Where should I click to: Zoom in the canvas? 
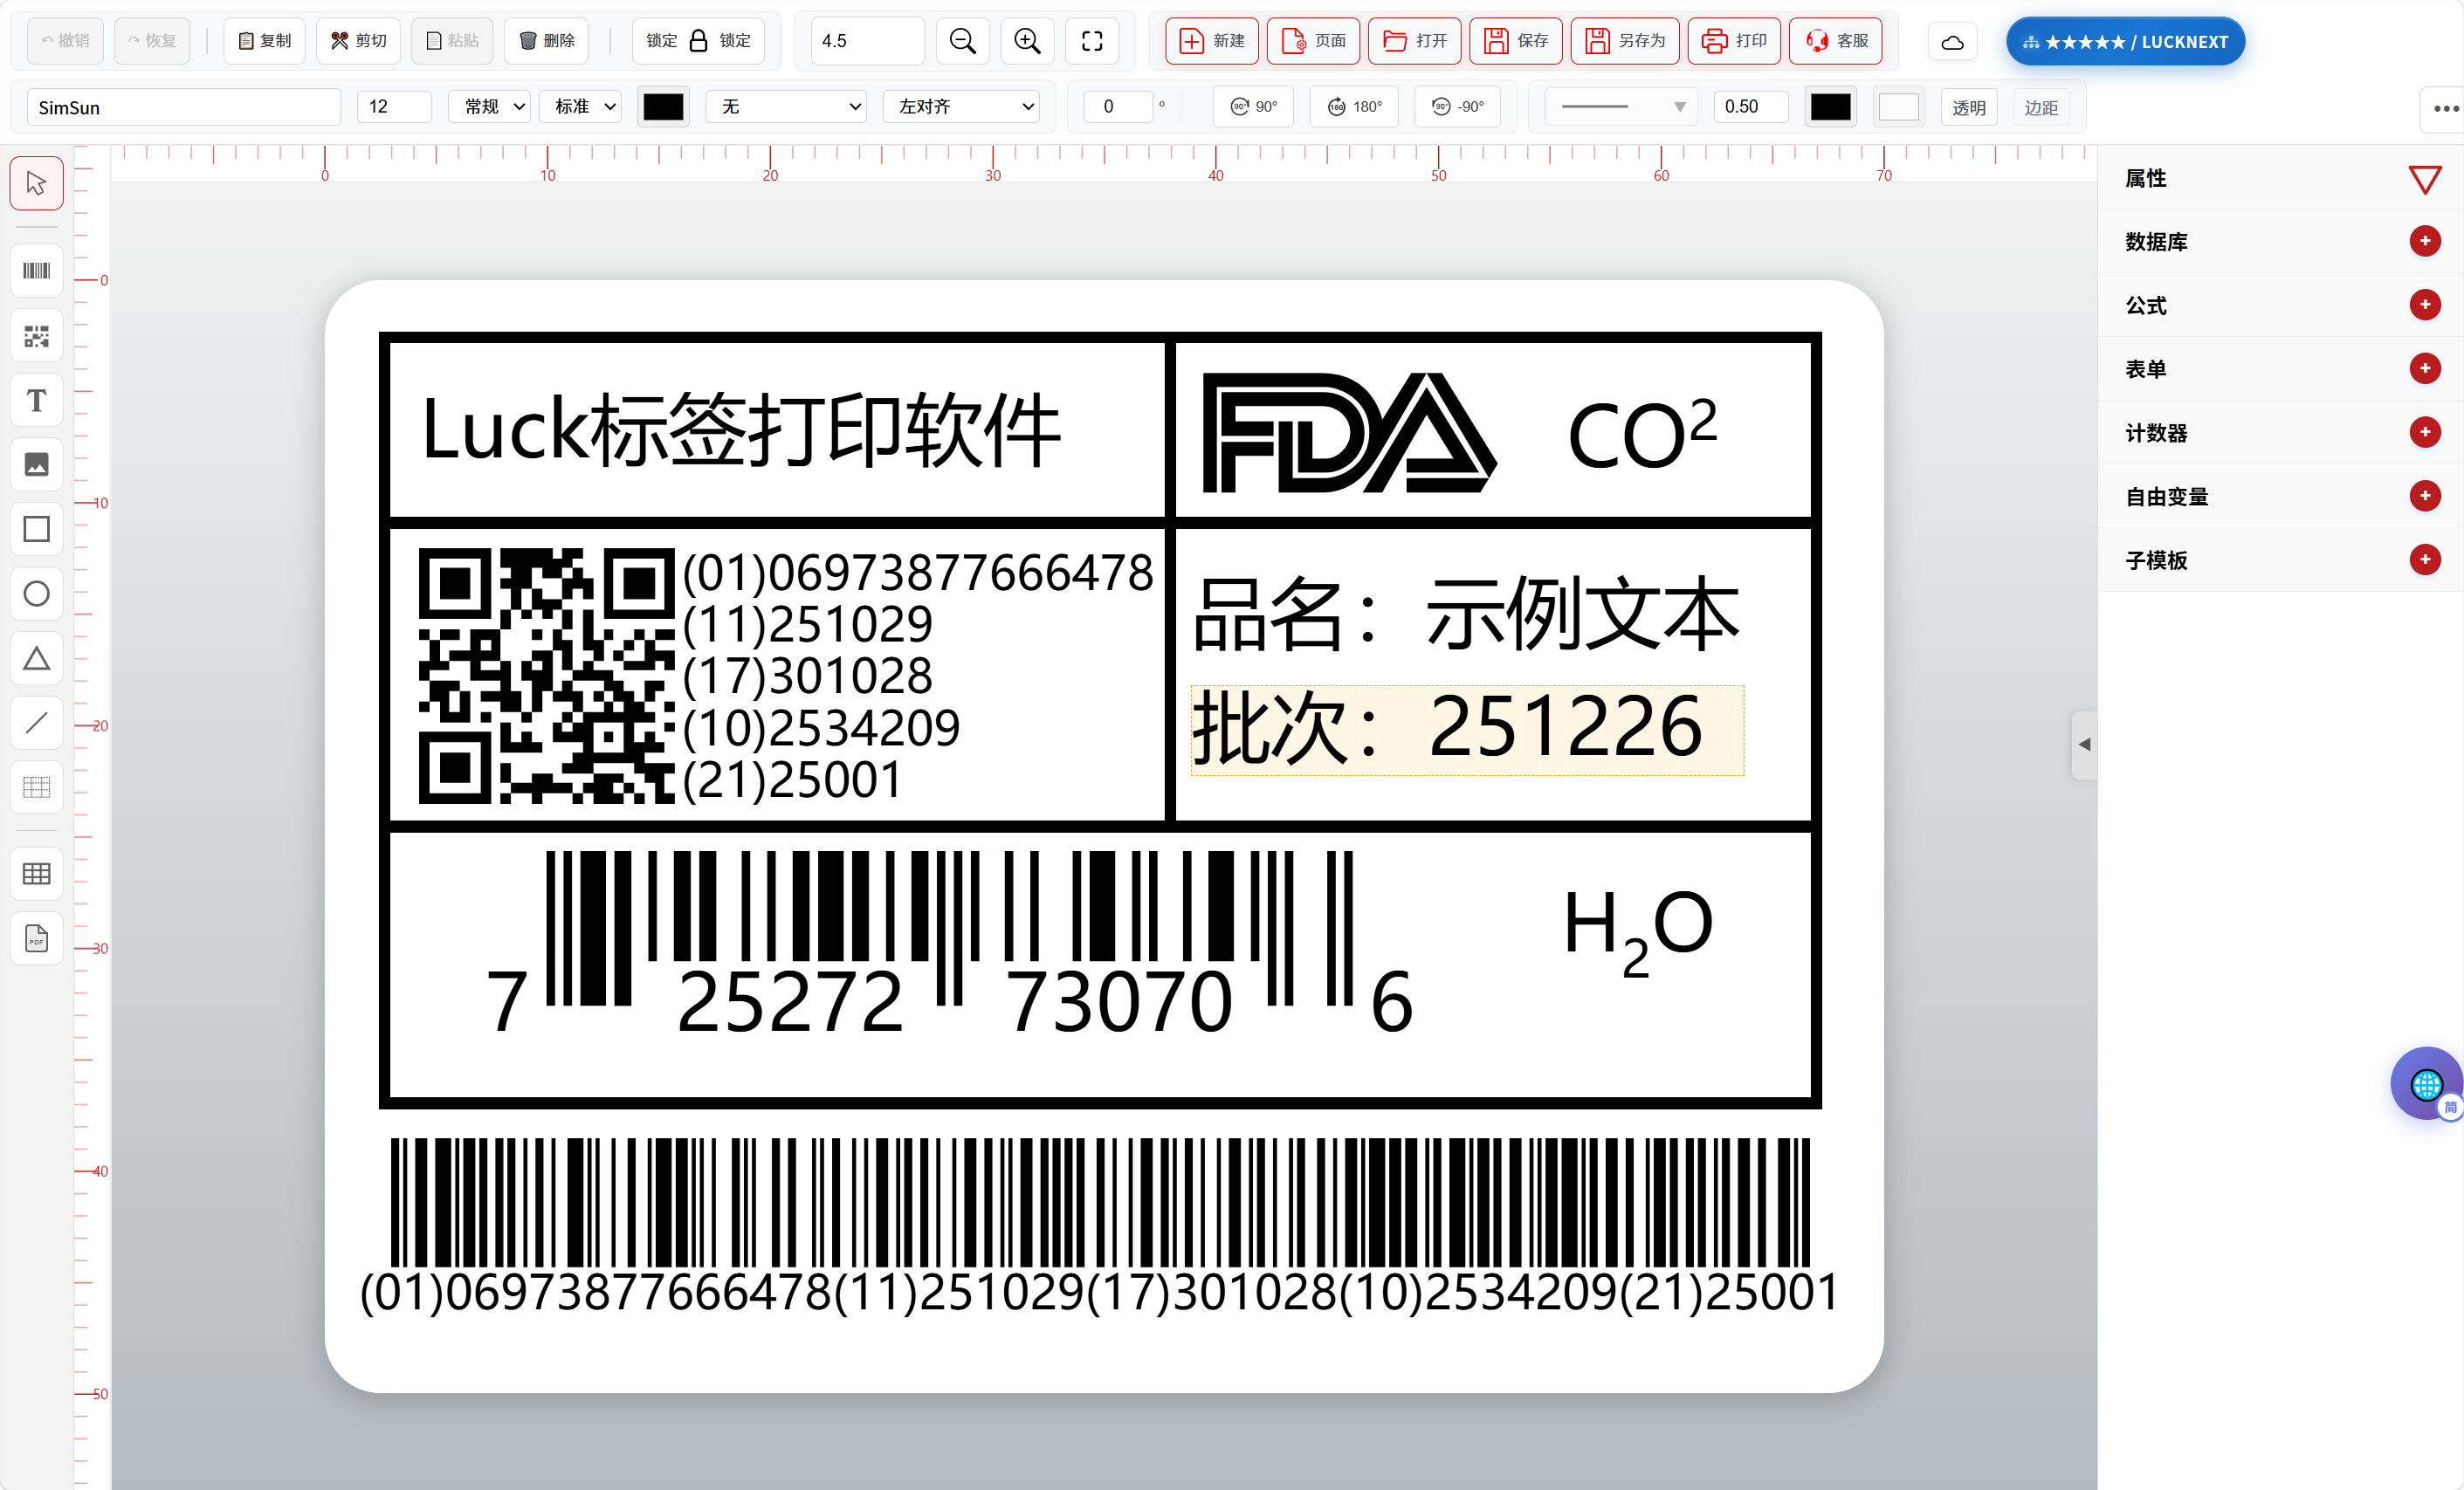pyautogui.click(x=1027, y=41)
